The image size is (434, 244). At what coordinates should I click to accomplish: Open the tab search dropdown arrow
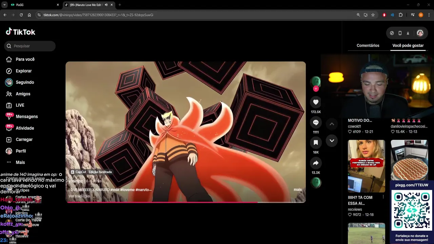pyautogui.click(x=4, y=5)
